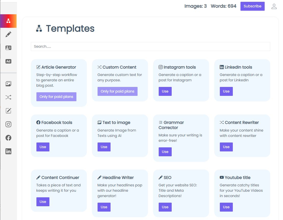The image size is (283, 220).
Task: Click the 'Article Generator' title
Action: click(x=59, y=67)
